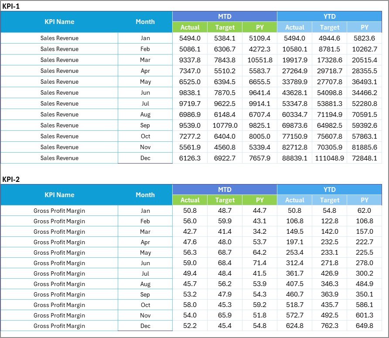Click Jan month cell in Sales Revenue table
This screenshot has height=338, width=389.
coord(145,38)
